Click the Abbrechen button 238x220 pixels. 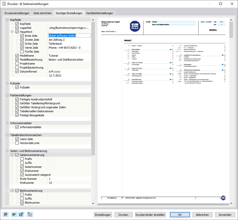pyautogui.click(x=202, y=215)
